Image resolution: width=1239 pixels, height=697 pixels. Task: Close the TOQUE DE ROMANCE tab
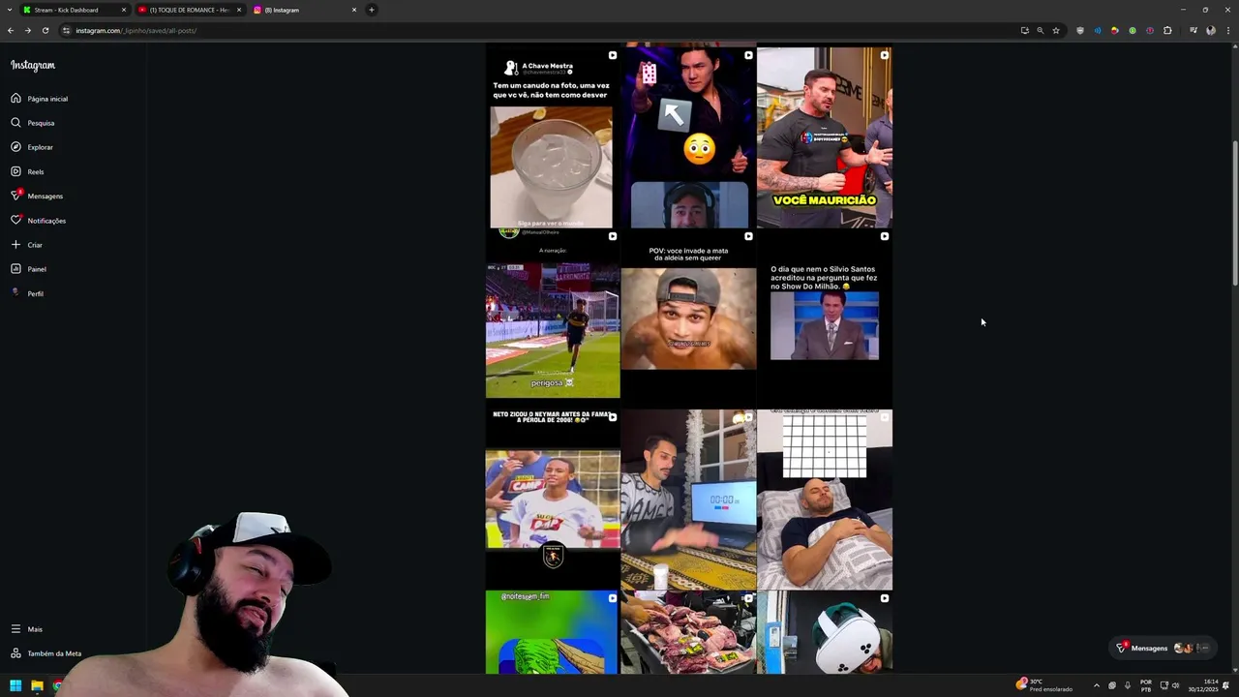coord(239,10)
